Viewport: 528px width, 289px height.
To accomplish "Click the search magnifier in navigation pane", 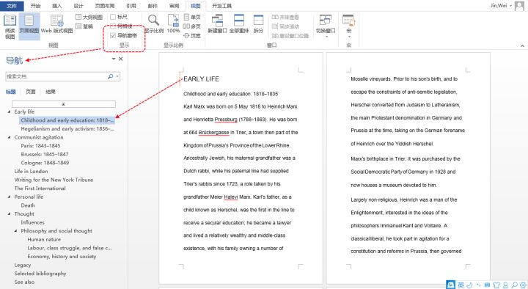I will pyautogui.click(x=110, y=76).
